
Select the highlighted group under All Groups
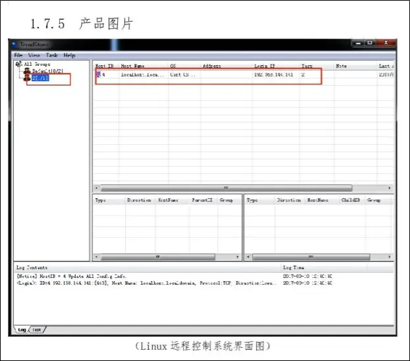[39, 78]
